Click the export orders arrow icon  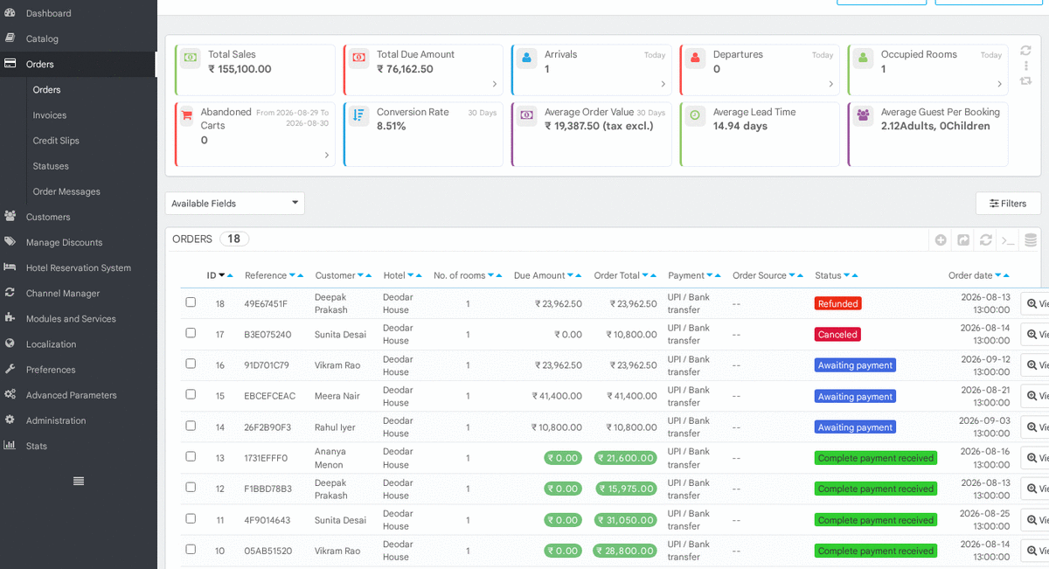pos(963,239)
